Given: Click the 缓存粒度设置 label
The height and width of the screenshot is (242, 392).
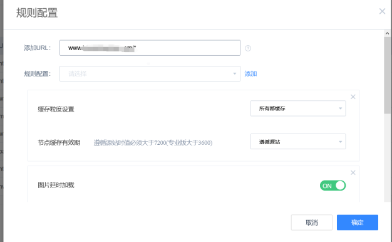Looking at the screenshot, I should (x=56, y=109).
